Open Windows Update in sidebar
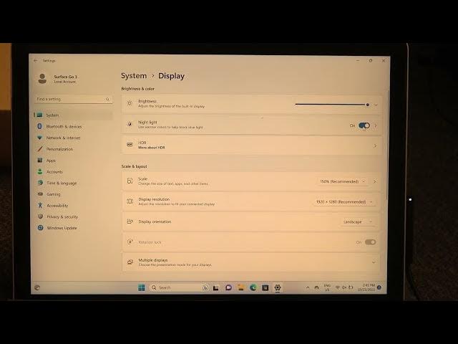The image size is (458, 344). [62, 228]
